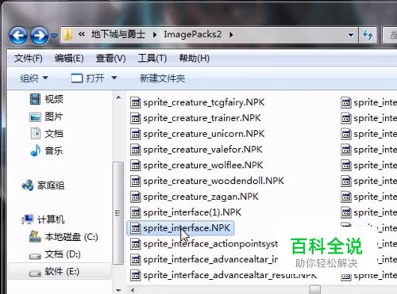397x294 pixels.
Task: Click file icon of sprite_creature_wolflee.NPK
Action: [136, 165]
